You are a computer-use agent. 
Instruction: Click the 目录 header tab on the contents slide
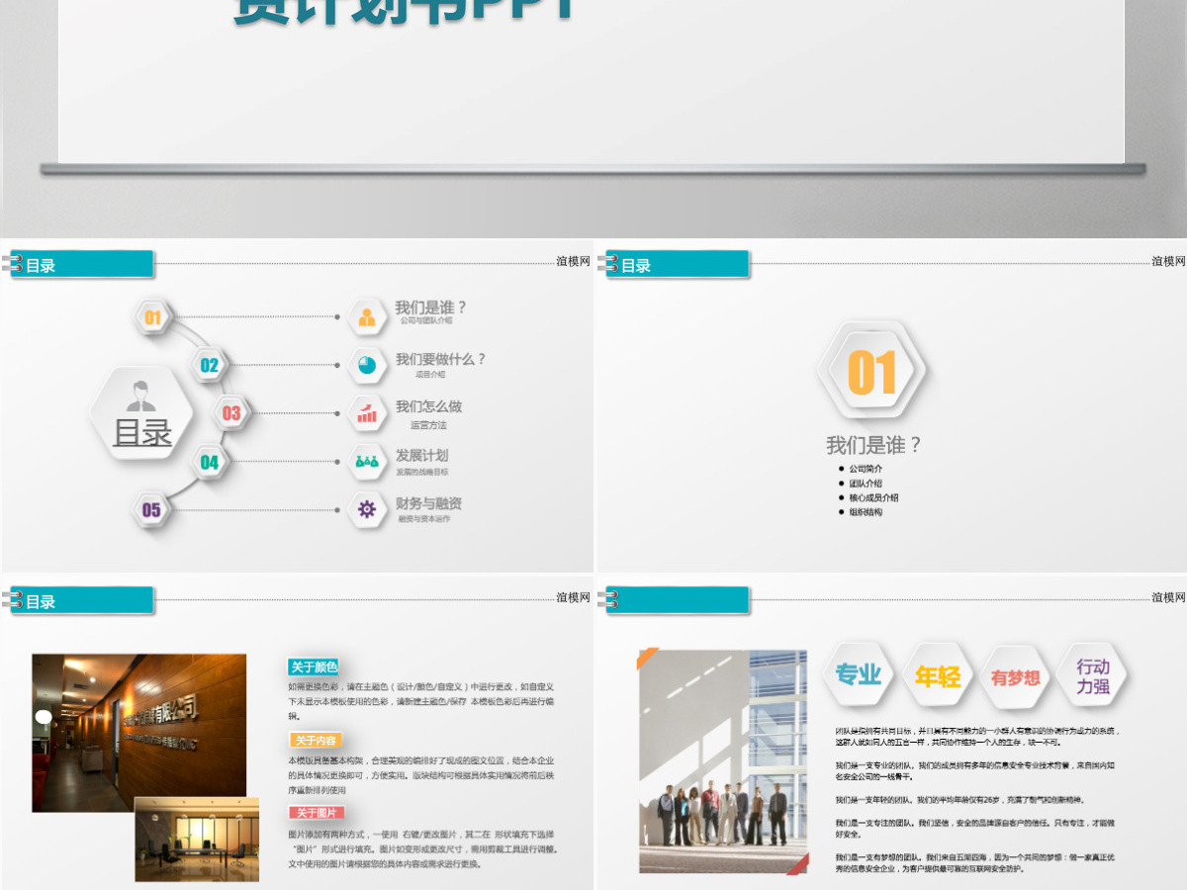pos(82,264)
